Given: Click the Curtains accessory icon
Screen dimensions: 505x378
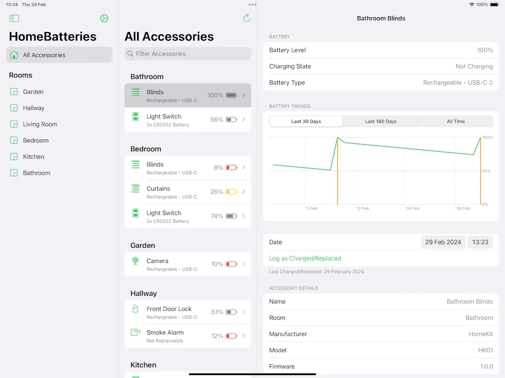Looking at the screenshot, I should tap(136, 189).
